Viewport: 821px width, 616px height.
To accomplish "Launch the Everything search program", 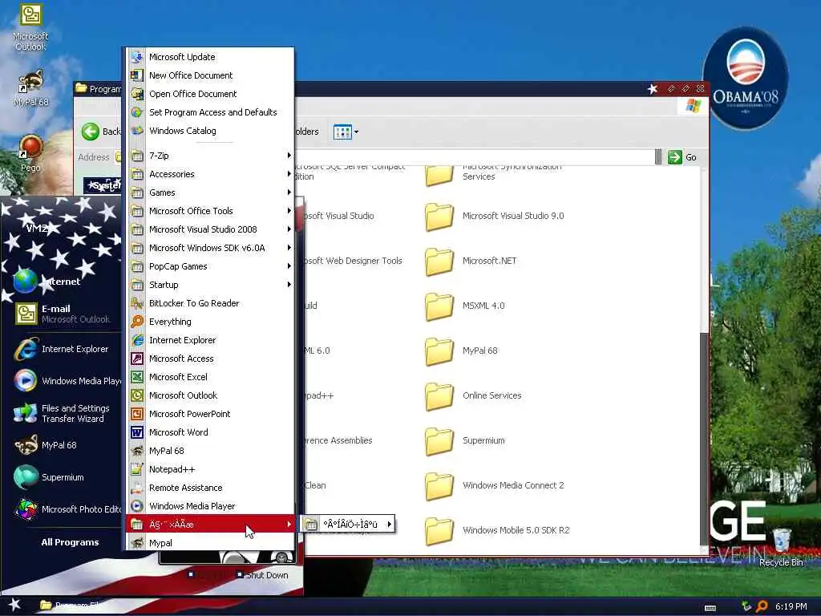I will (x=209, y=322).
